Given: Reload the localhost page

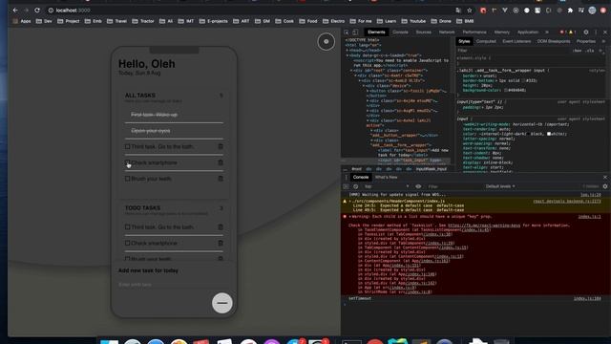Looking at the screenshot, I should [x=37, y=11].
